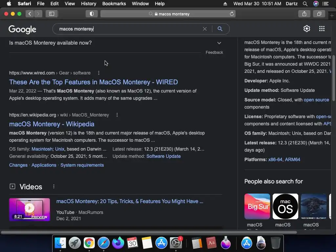Follow the open source link in Source model
The width and height of the screenshot is (336, 252).
point(316,100)
